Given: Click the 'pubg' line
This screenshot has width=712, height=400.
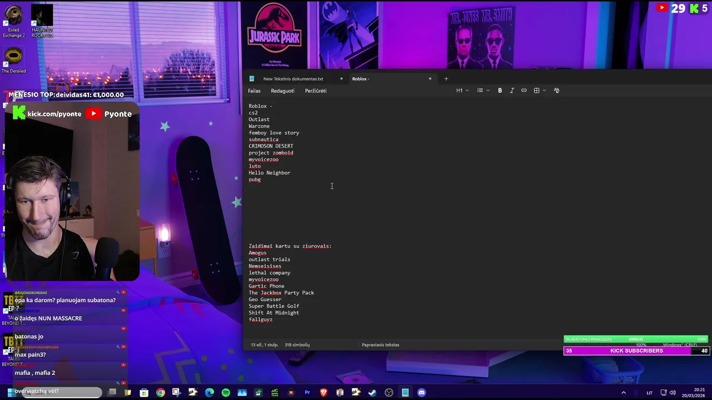Looking at the screenshot, I should pos(255,179).
